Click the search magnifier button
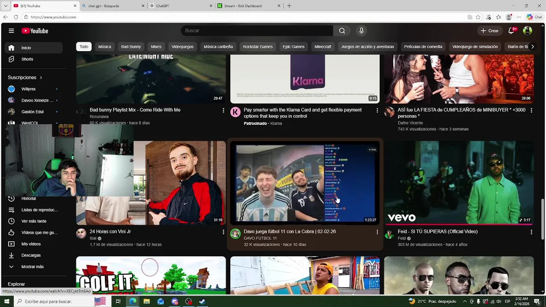This screenshot has width=546, height=307. tap(342, 31)
